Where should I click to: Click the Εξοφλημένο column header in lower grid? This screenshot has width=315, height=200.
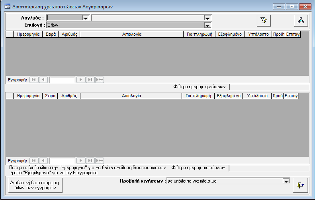point(229,96)
